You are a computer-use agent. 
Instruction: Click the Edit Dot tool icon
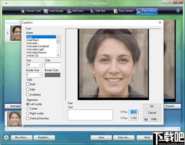pyautogui.click(x=92, y=11)
